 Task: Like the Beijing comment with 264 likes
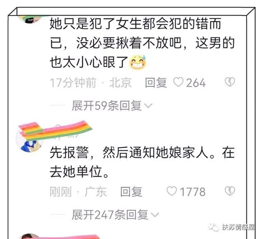click(x=178, y=82)
